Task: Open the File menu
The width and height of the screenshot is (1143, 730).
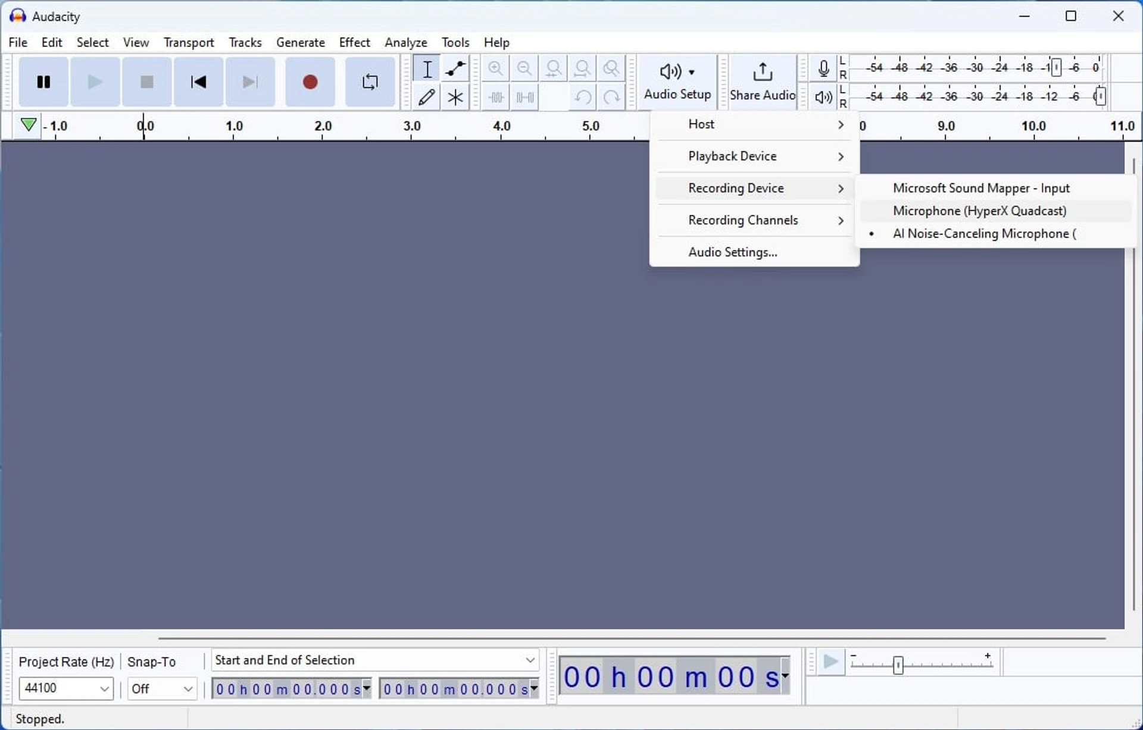Action: coord(18,42)
